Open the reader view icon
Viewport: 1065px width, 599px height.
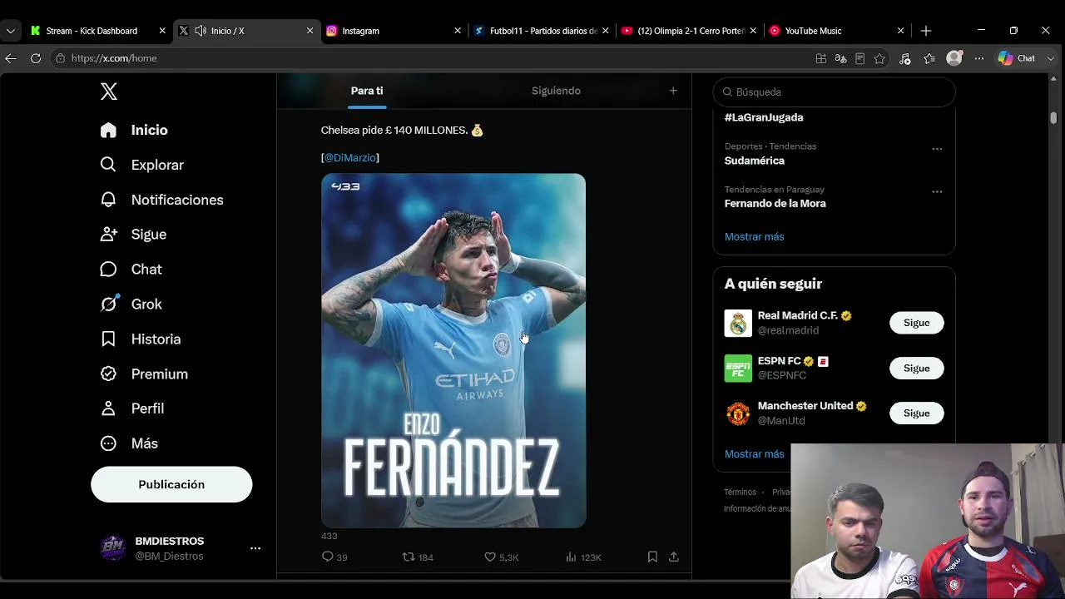[x=859, y=58]
